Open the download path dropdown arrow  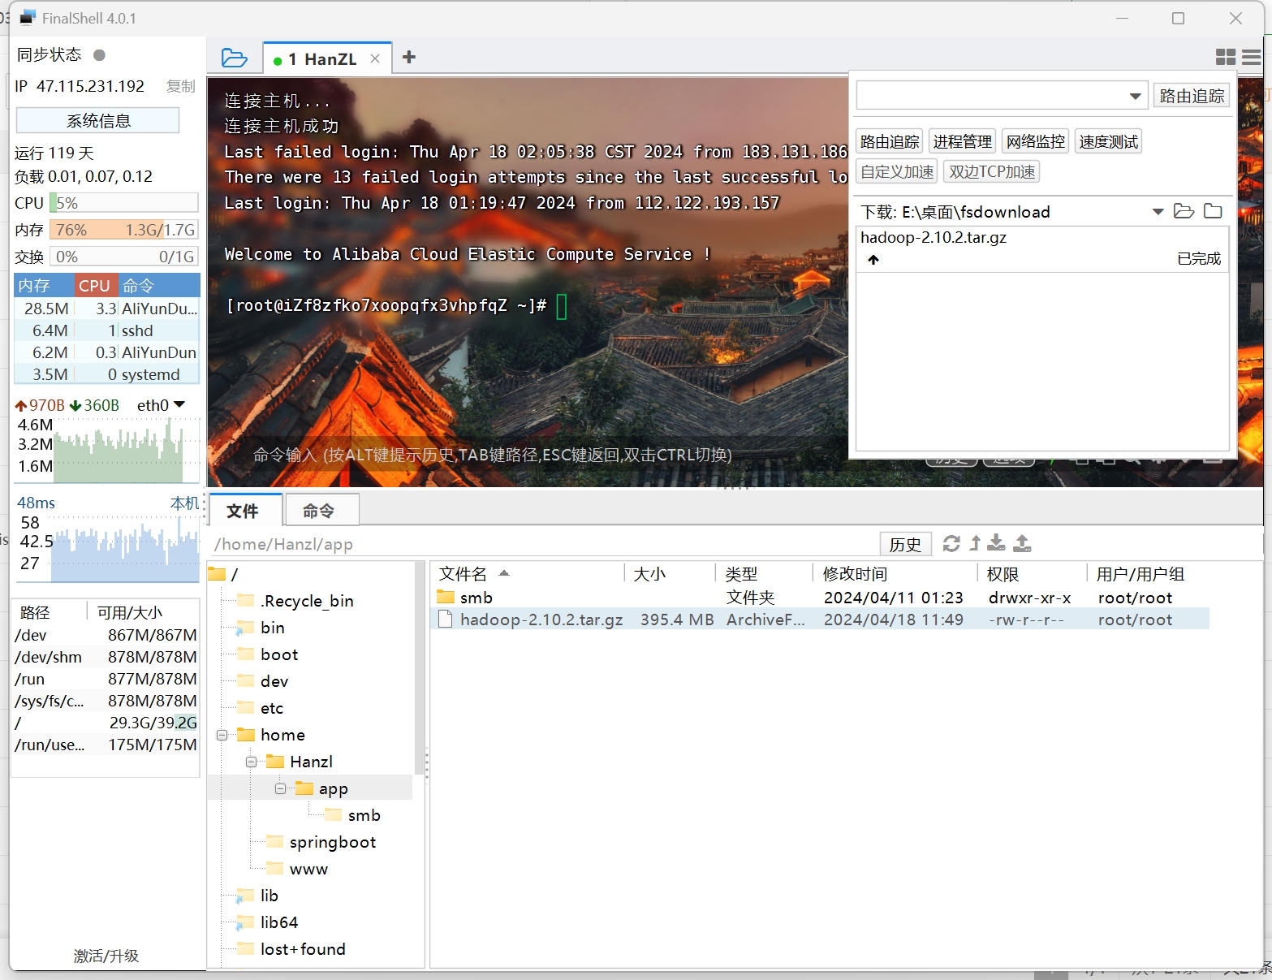[1158, 212]
